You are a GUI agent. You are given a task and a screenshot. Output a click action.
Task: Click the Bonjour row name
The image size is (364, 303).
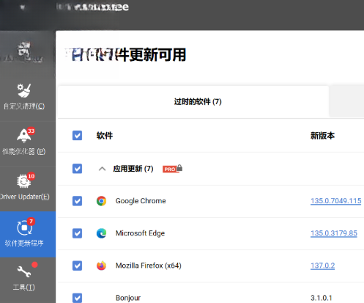(128, 298)
